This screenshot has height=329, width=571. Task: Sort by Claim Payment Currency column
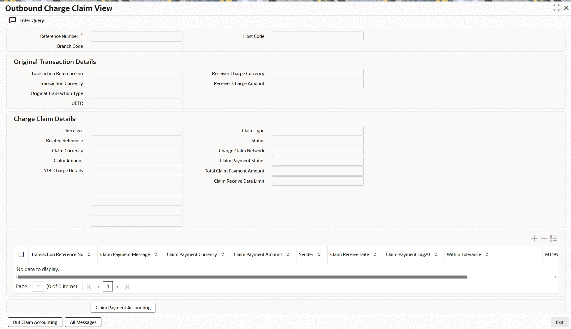(x=223, y=254)
